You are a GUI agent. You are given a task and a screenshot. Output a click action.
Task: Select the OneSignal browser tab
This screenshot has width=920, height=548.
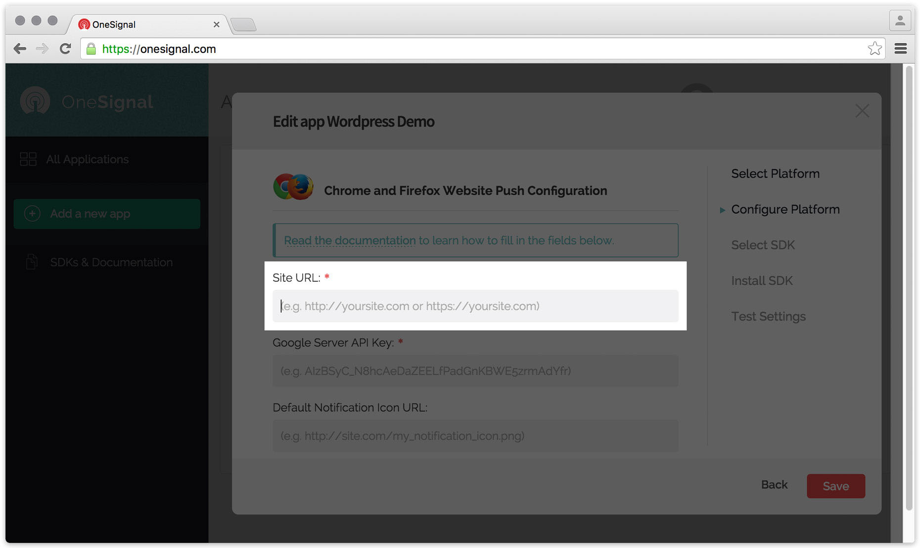148,24
